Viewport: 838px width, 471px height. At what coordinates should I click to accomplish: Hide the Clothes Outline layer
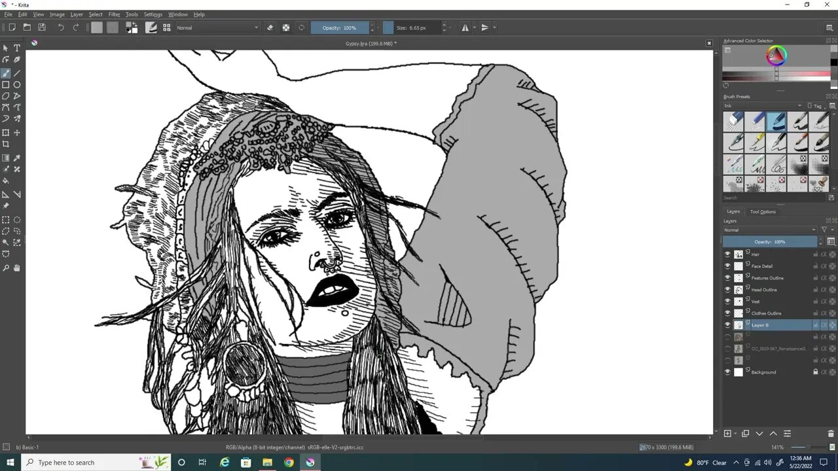[727, 313]
